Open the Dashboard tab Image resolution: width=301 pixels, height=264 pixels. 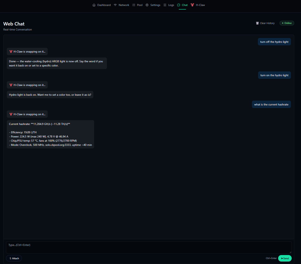[x=102, y=5]
